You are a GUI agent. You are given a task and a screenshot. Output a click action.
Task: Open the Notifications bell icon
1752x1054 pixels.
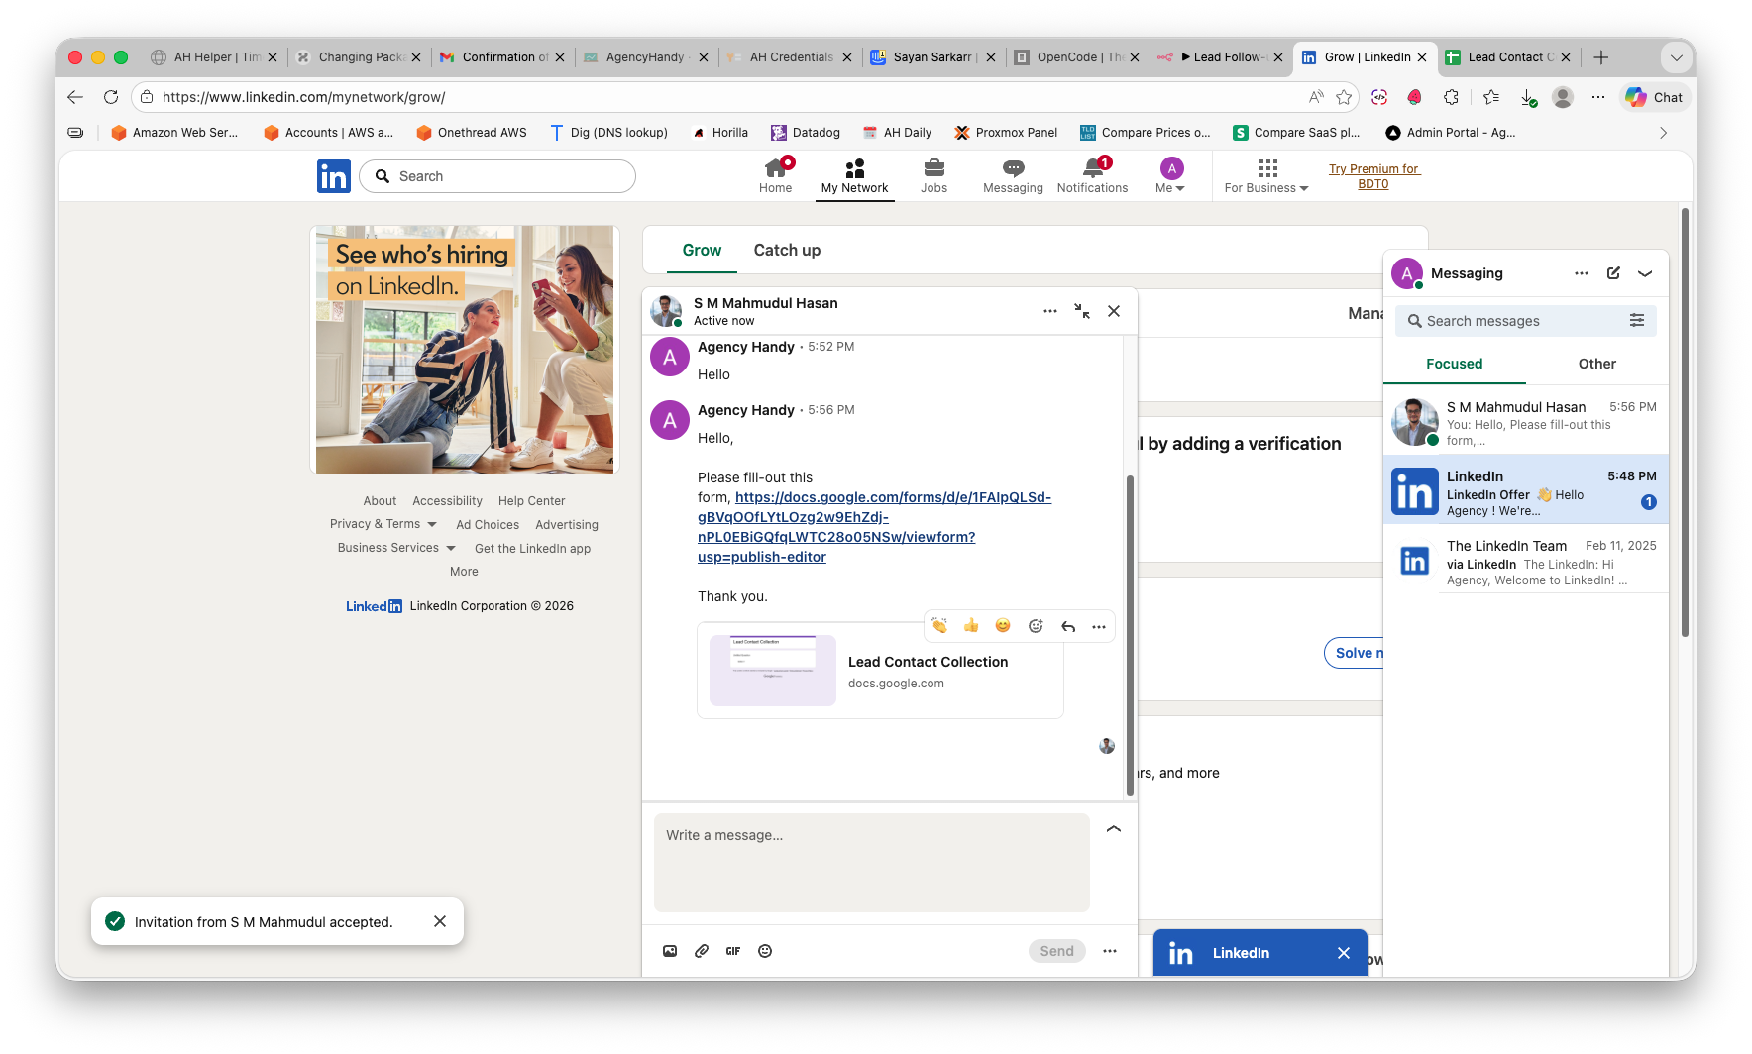click(x=1092, y=168)
